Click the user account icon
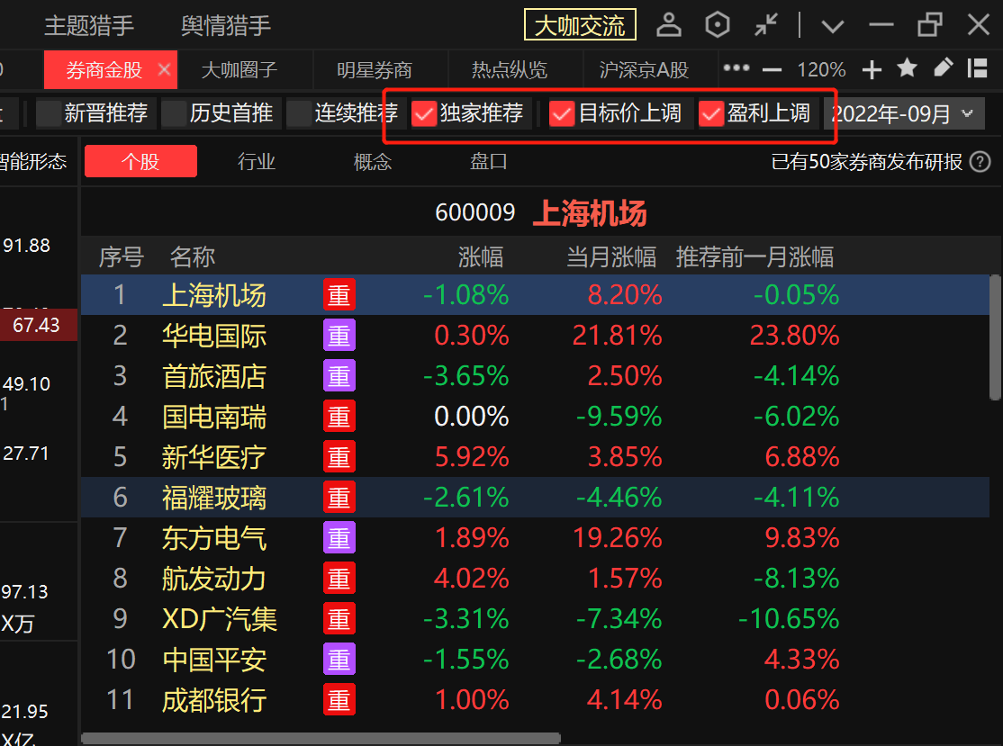 click(668, 25)
